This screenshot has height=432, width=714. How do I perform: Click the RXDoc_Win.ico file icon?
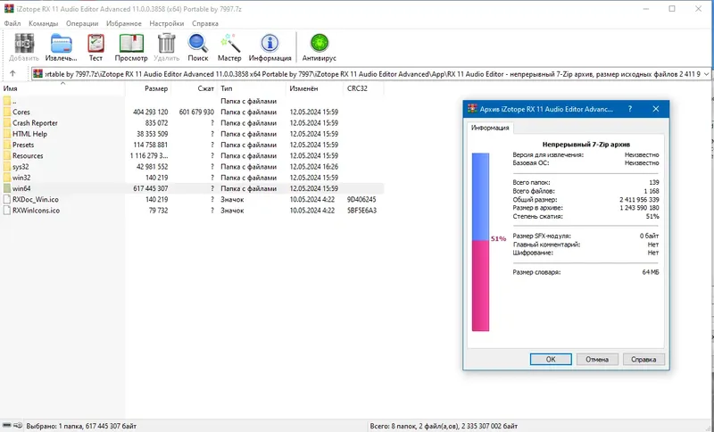tap(7, 199)
